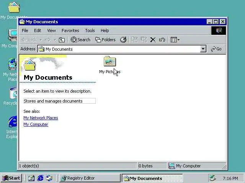Expand the Address bar dropdown
Viewport: 245px width, 183px height.
pos(203,49)
